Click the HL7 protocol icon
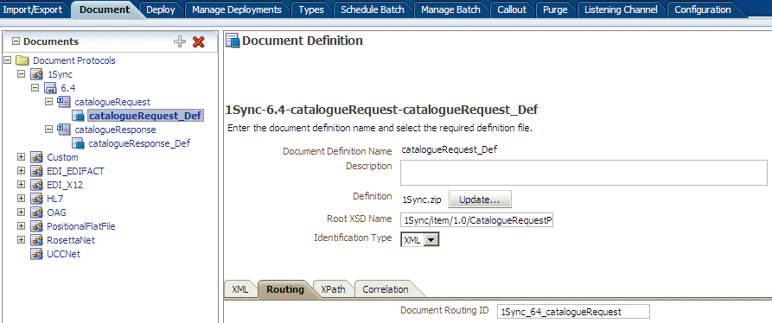 click(37, 199)
